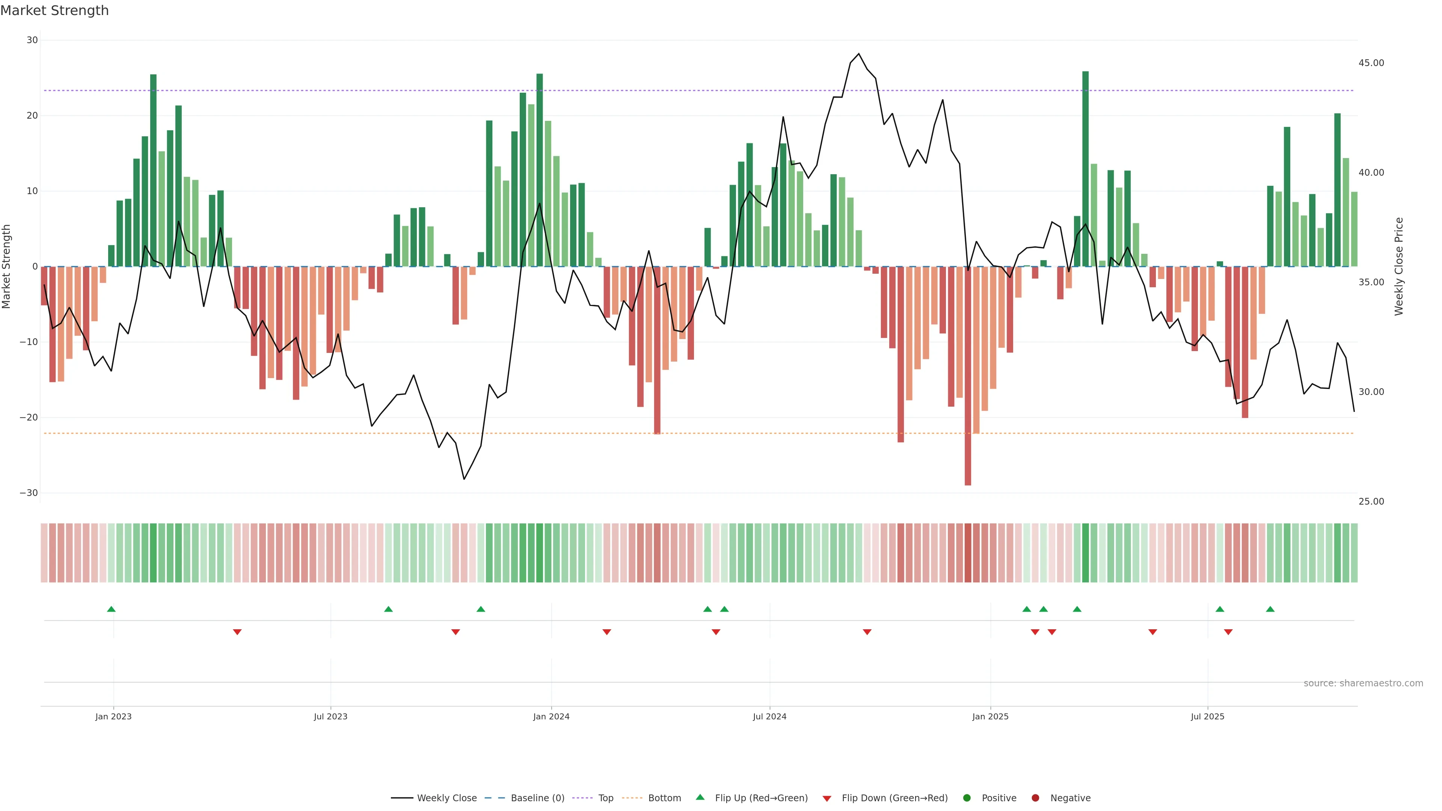Click the Jul 2024 x-axis label
The height and width of the screenshot is (811, 1442).
[x=769, y=716]
